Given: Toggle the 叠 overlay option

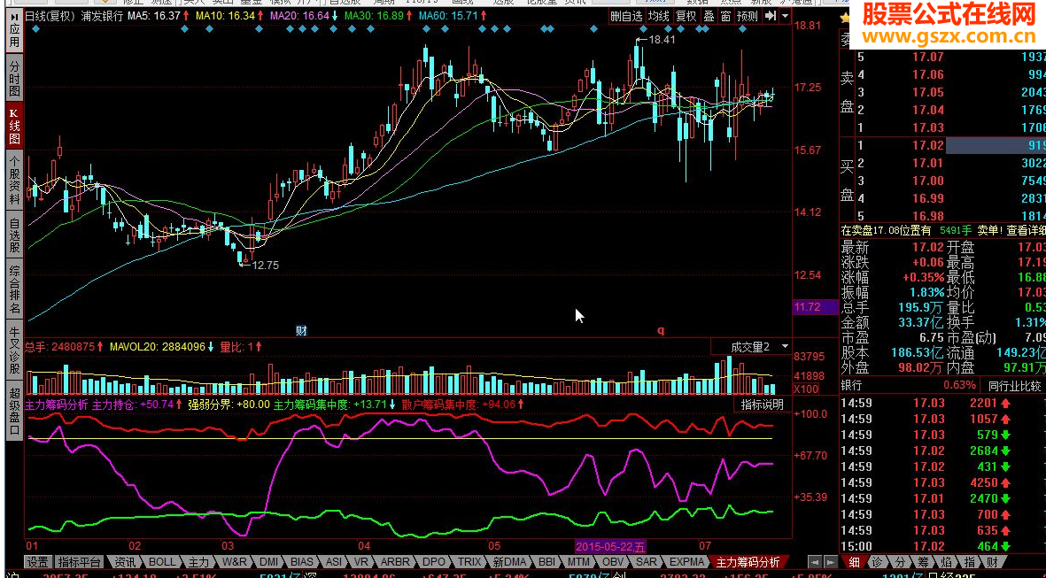Looking at the screenshot, I should click(x=709, y=16).
